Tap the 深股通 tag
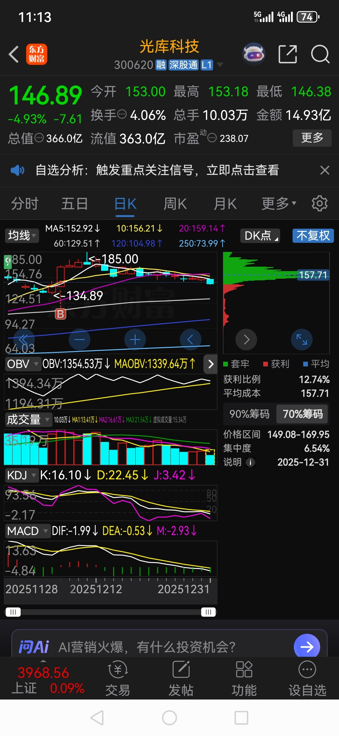Viewport: 339px width, 736px height. click(184, 65)
